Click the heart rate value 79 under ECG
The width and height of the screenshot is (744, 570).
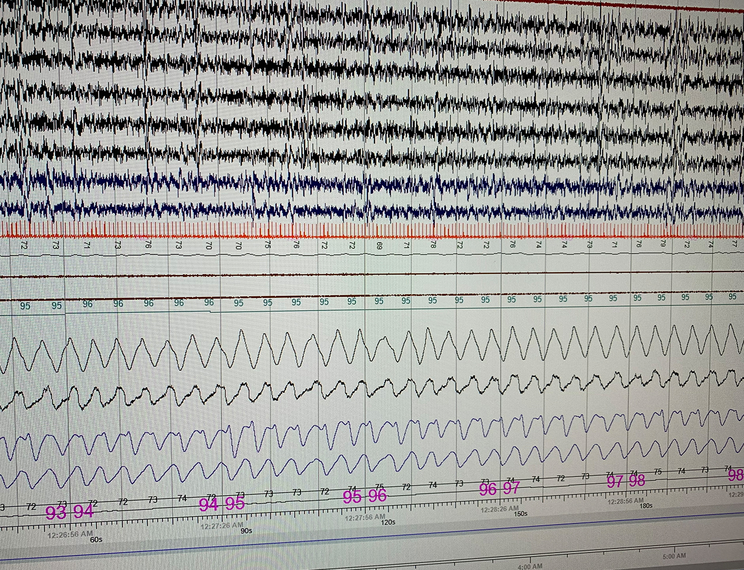[x=662, y=244]
